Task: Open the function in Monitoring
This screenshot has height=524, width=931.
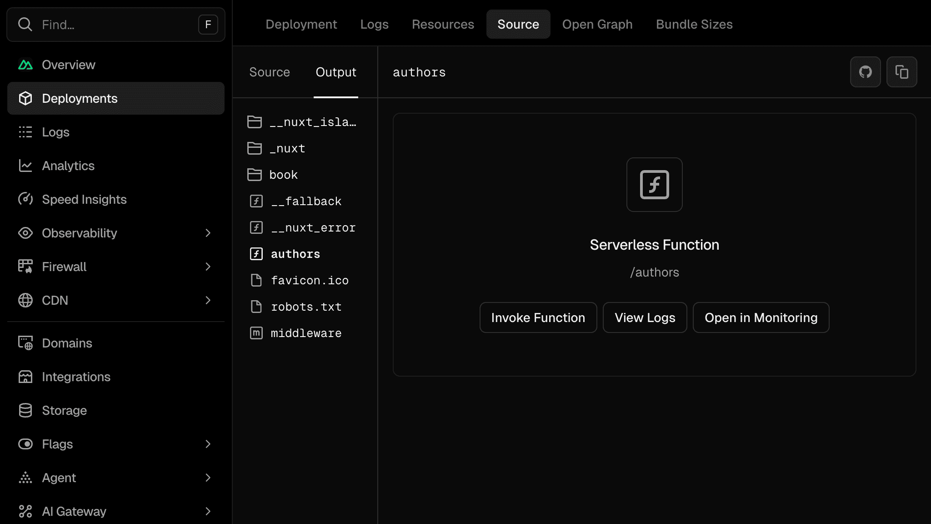Action: click(x=761, y=317)
